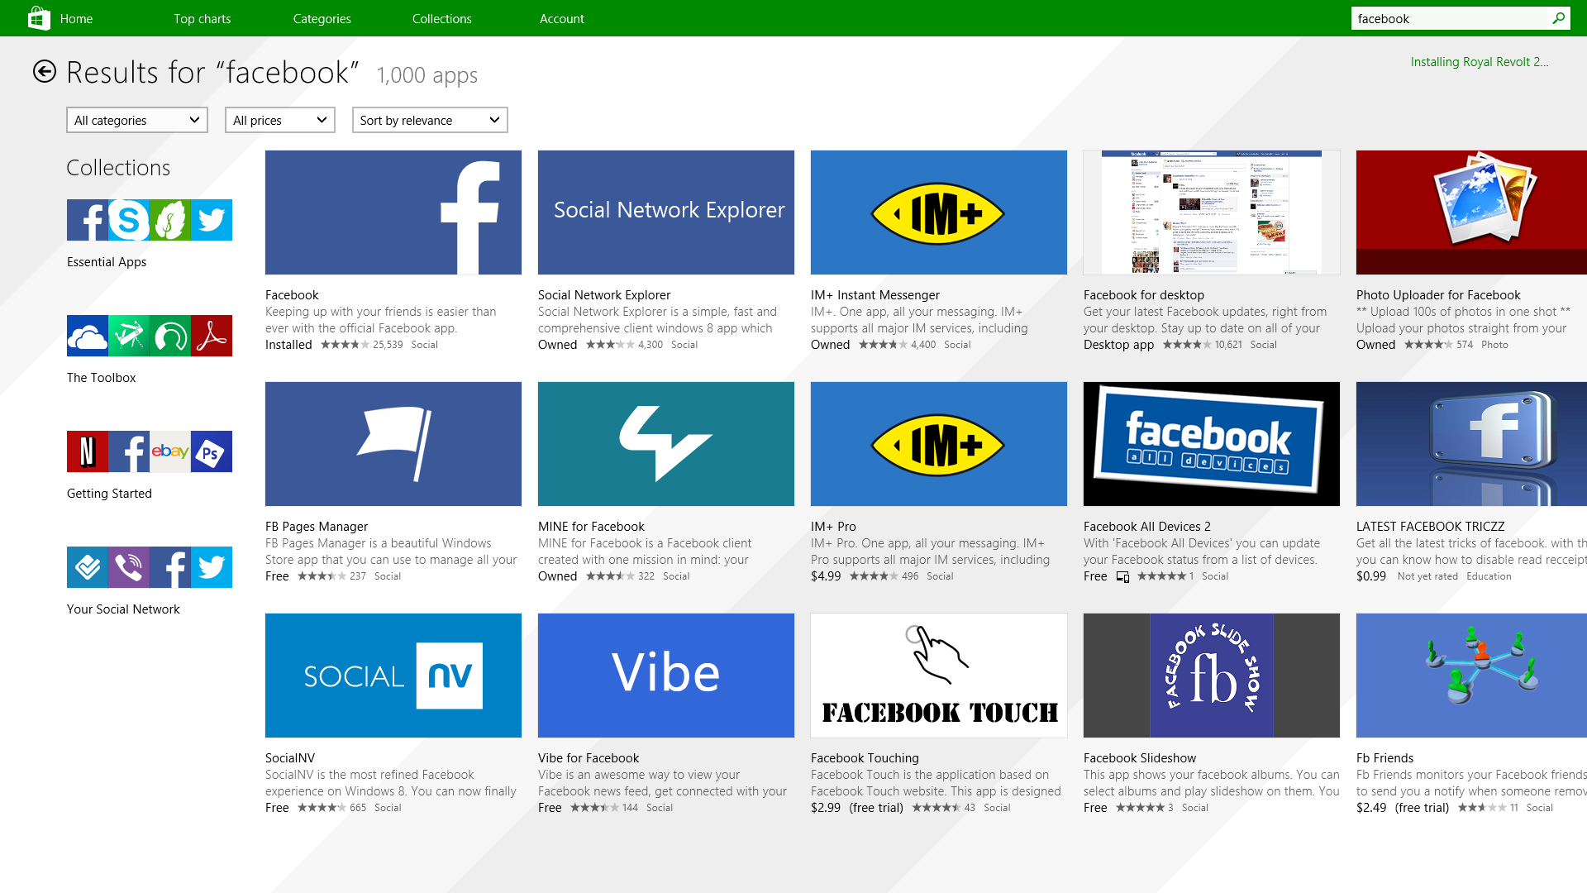Select the Vibe for Facebook tile
Screen dimensions: 1587x893
(x=665, y=676)
